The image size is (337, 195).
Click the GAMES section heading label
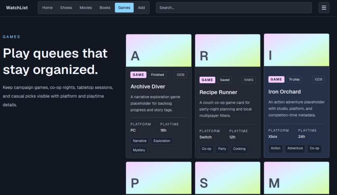[x=11, y=37]
